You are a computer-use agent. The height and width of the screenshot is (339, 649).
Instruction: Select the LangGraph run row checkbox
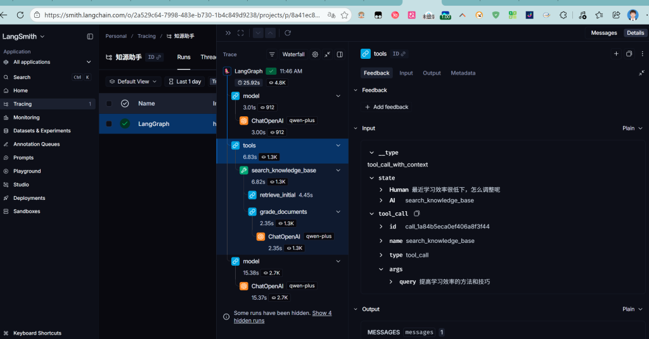click(109, 123)
